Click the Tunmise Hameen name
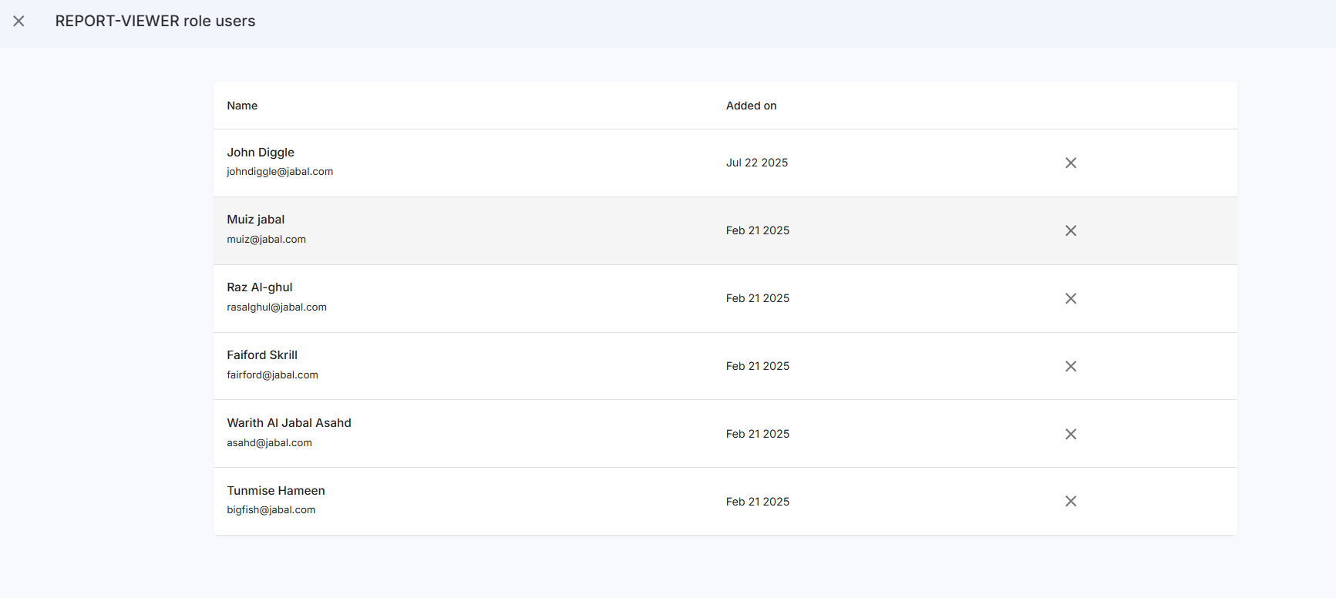The width and height of the screenshot is (1336, 598). coord(276,491)
